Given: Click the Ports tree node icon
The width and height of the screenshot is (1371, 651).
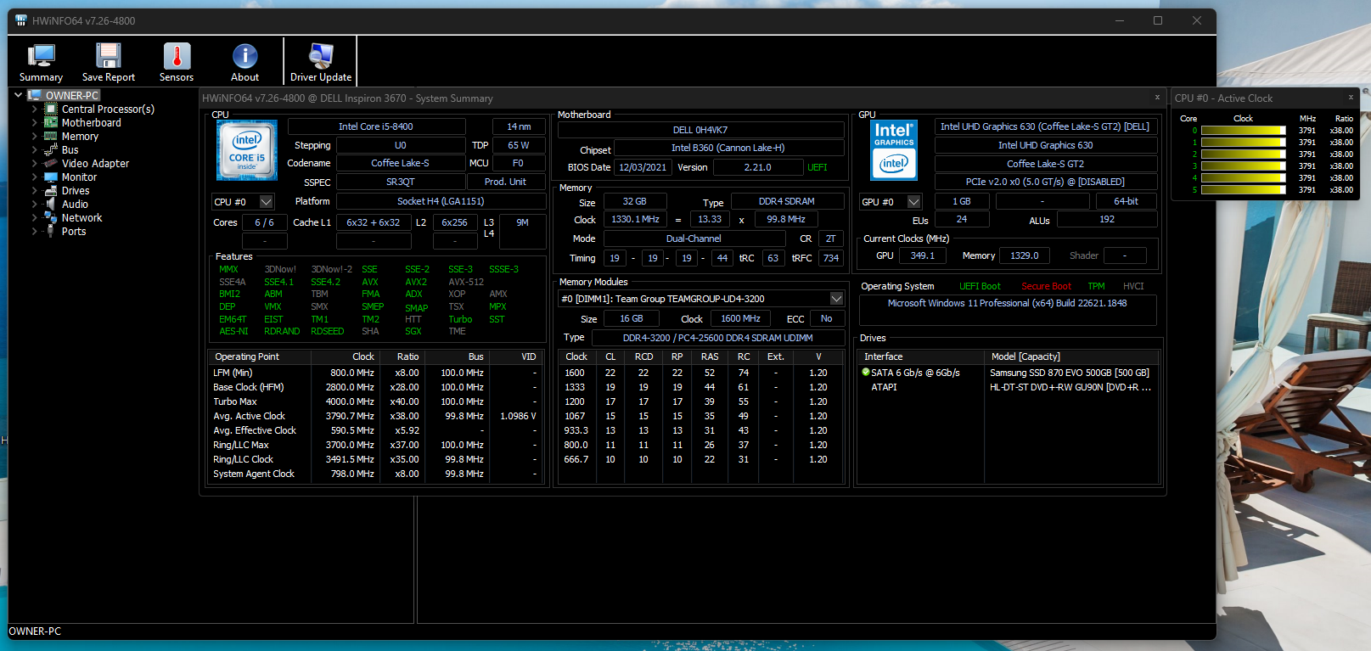Looking at the screenshot, I should click(51, 232).
